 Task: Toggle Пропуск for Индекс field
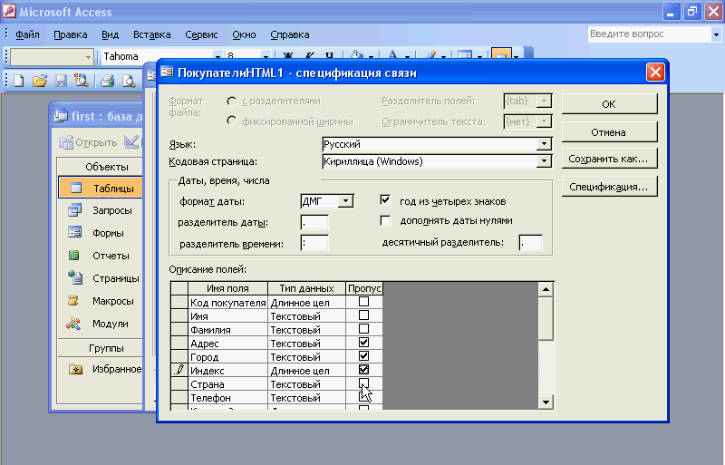pyautogui.click(x=364, y=370)
